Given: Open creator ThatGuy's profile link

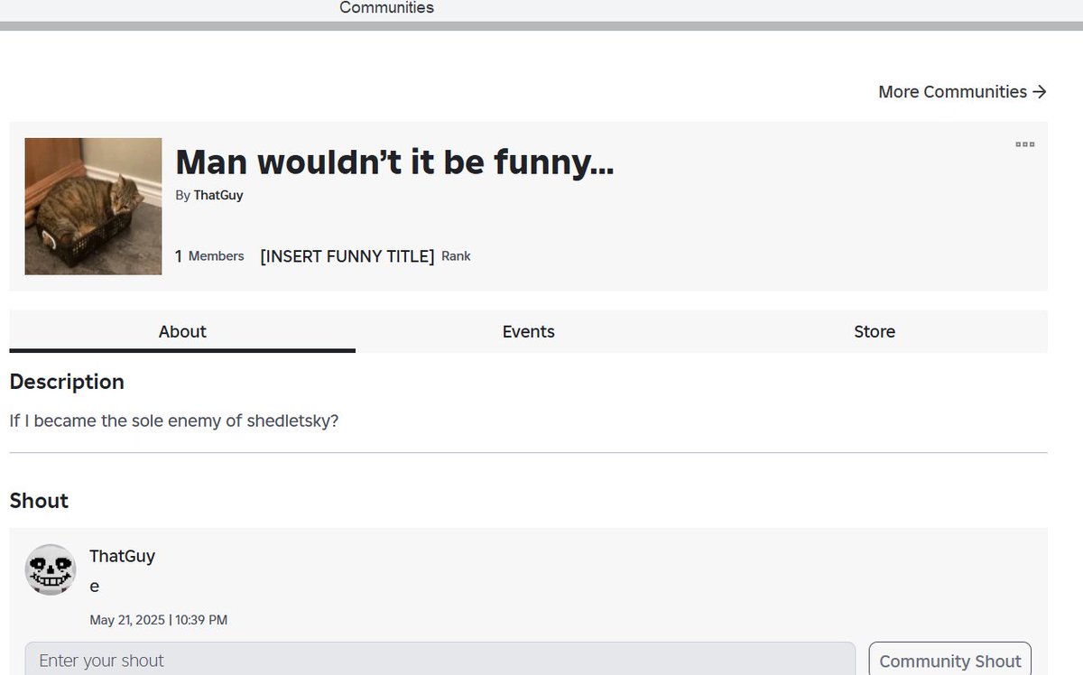Looking at the screenshot, I should click(218, 195).
